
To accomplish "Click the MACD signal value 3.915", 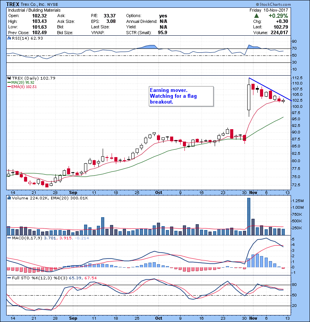I will pos(65,238).
